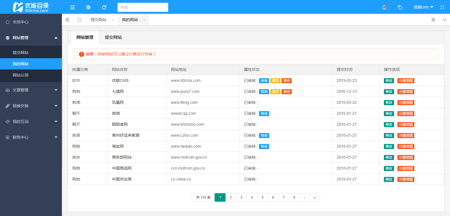Click 付费增值 for 凤凰网 row
Viewport: 450px width, 216px height.
(406, 103)
